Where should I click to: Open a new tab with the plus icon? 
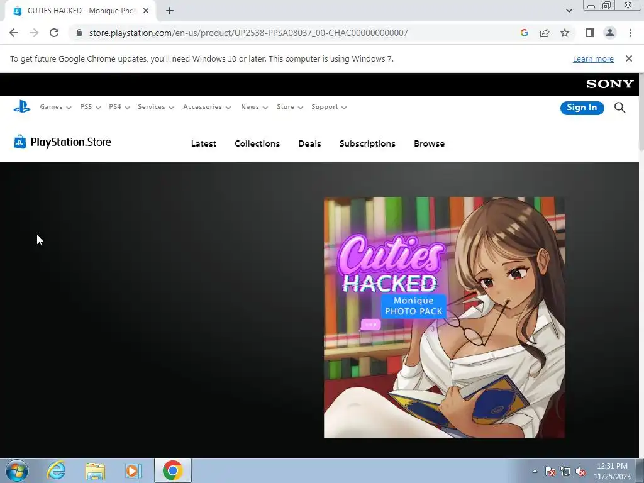tap(170, 11)
